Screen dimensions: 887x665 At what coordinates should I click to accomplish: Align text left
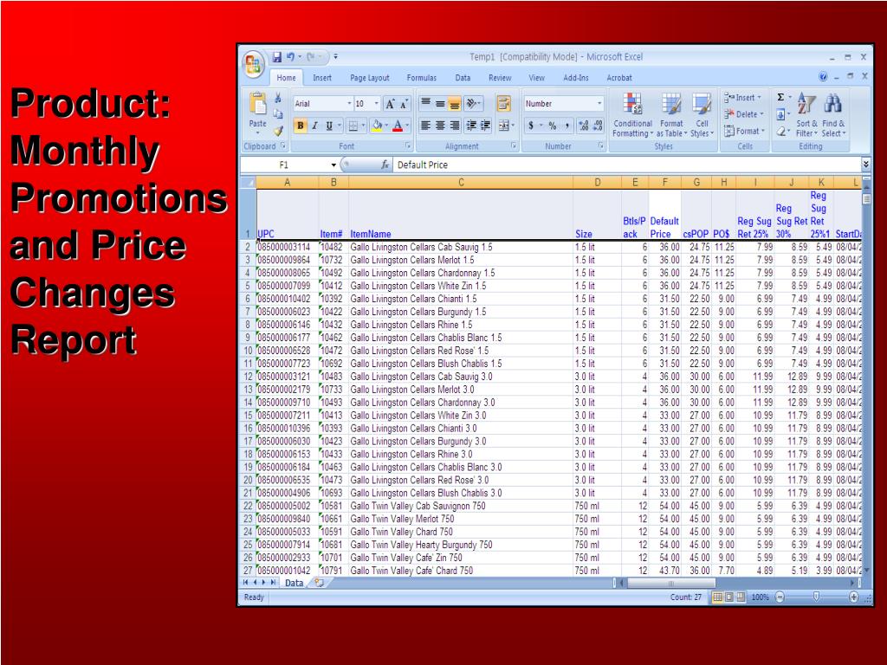[425, 126]
